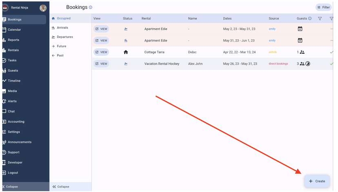Click the info icon beside Bookings title
338x192 pixels.
click(91, 7)
